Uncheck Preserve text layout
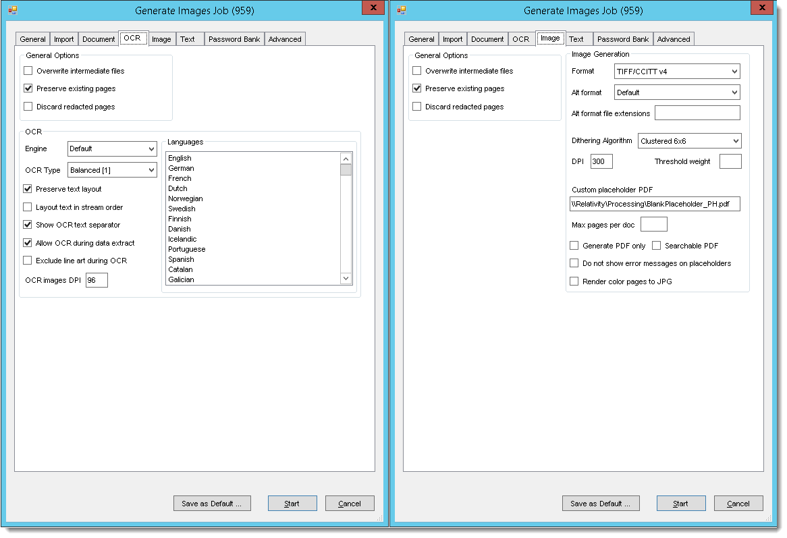The width and height of the screenshot is (787, 538). (x=28, y=189)
